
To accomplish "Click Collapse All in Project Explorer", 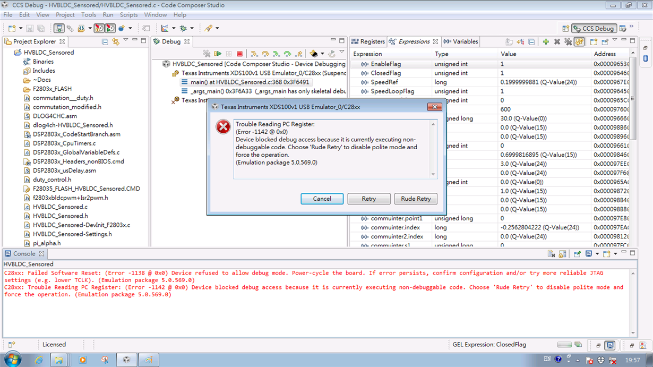I will tap(105, 41).
